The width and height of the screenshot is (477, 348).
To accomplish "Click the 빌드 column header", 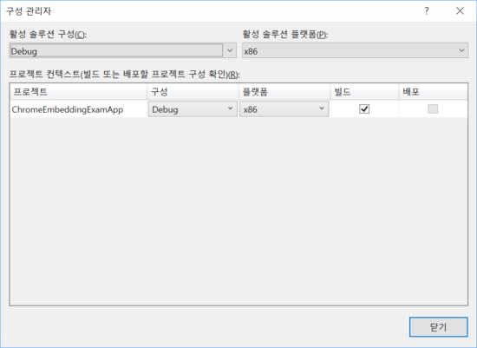I will click(364, 91).
